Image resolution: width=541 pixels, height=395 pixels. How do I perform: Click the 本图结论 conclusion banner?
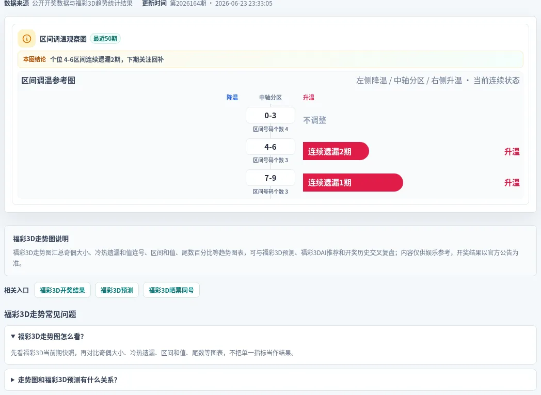pyautogui.click(x=270, y=59)
